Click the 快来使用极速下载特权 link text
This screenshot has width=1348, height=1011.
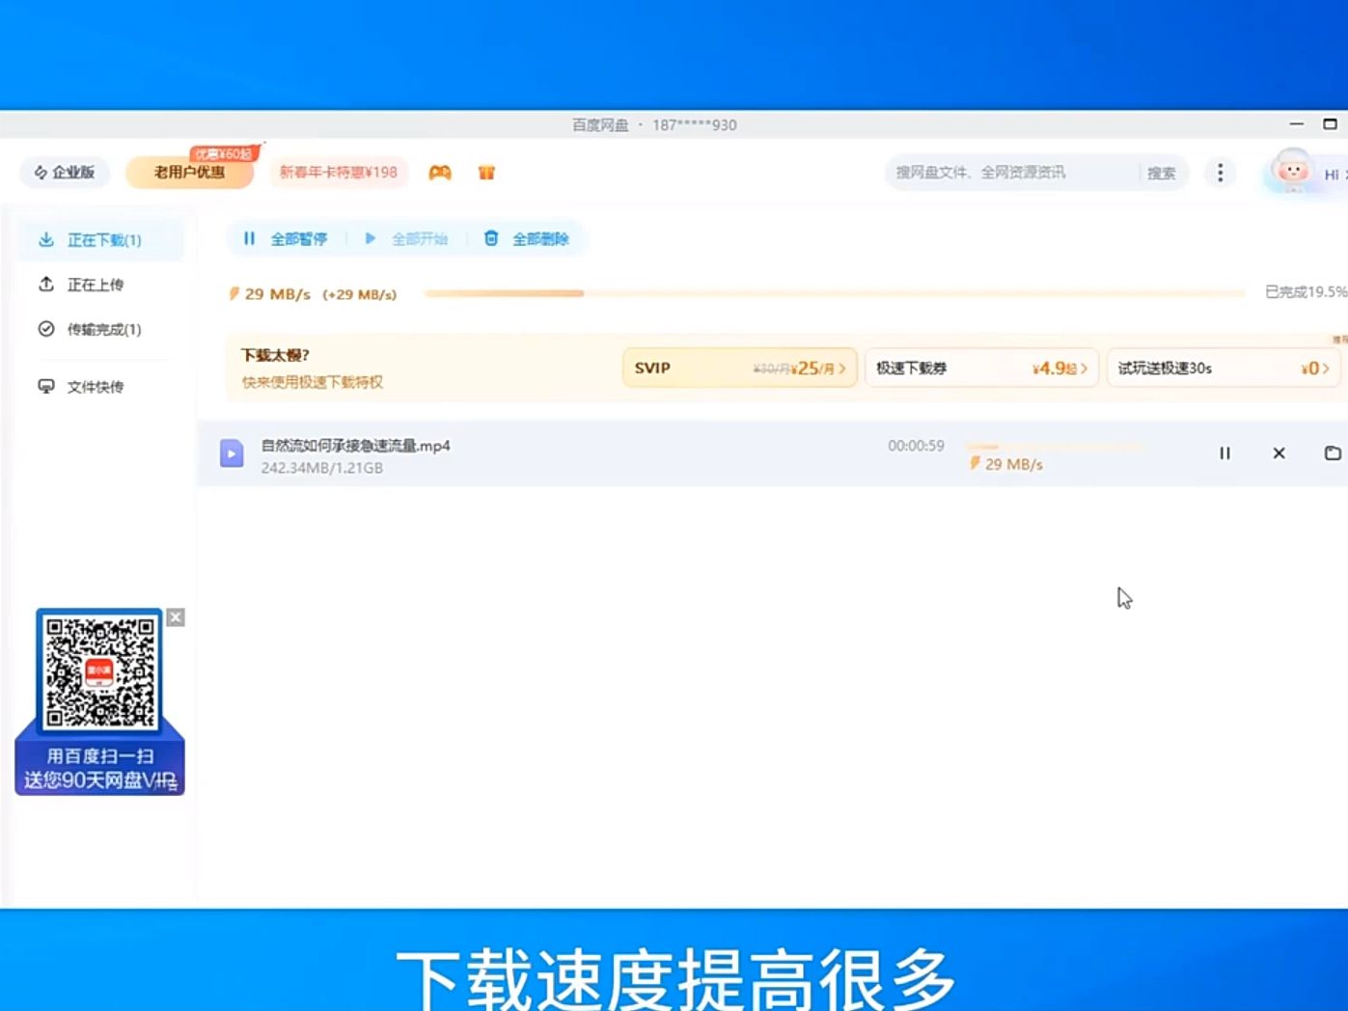pyautogui.click(x=313, y=382)
